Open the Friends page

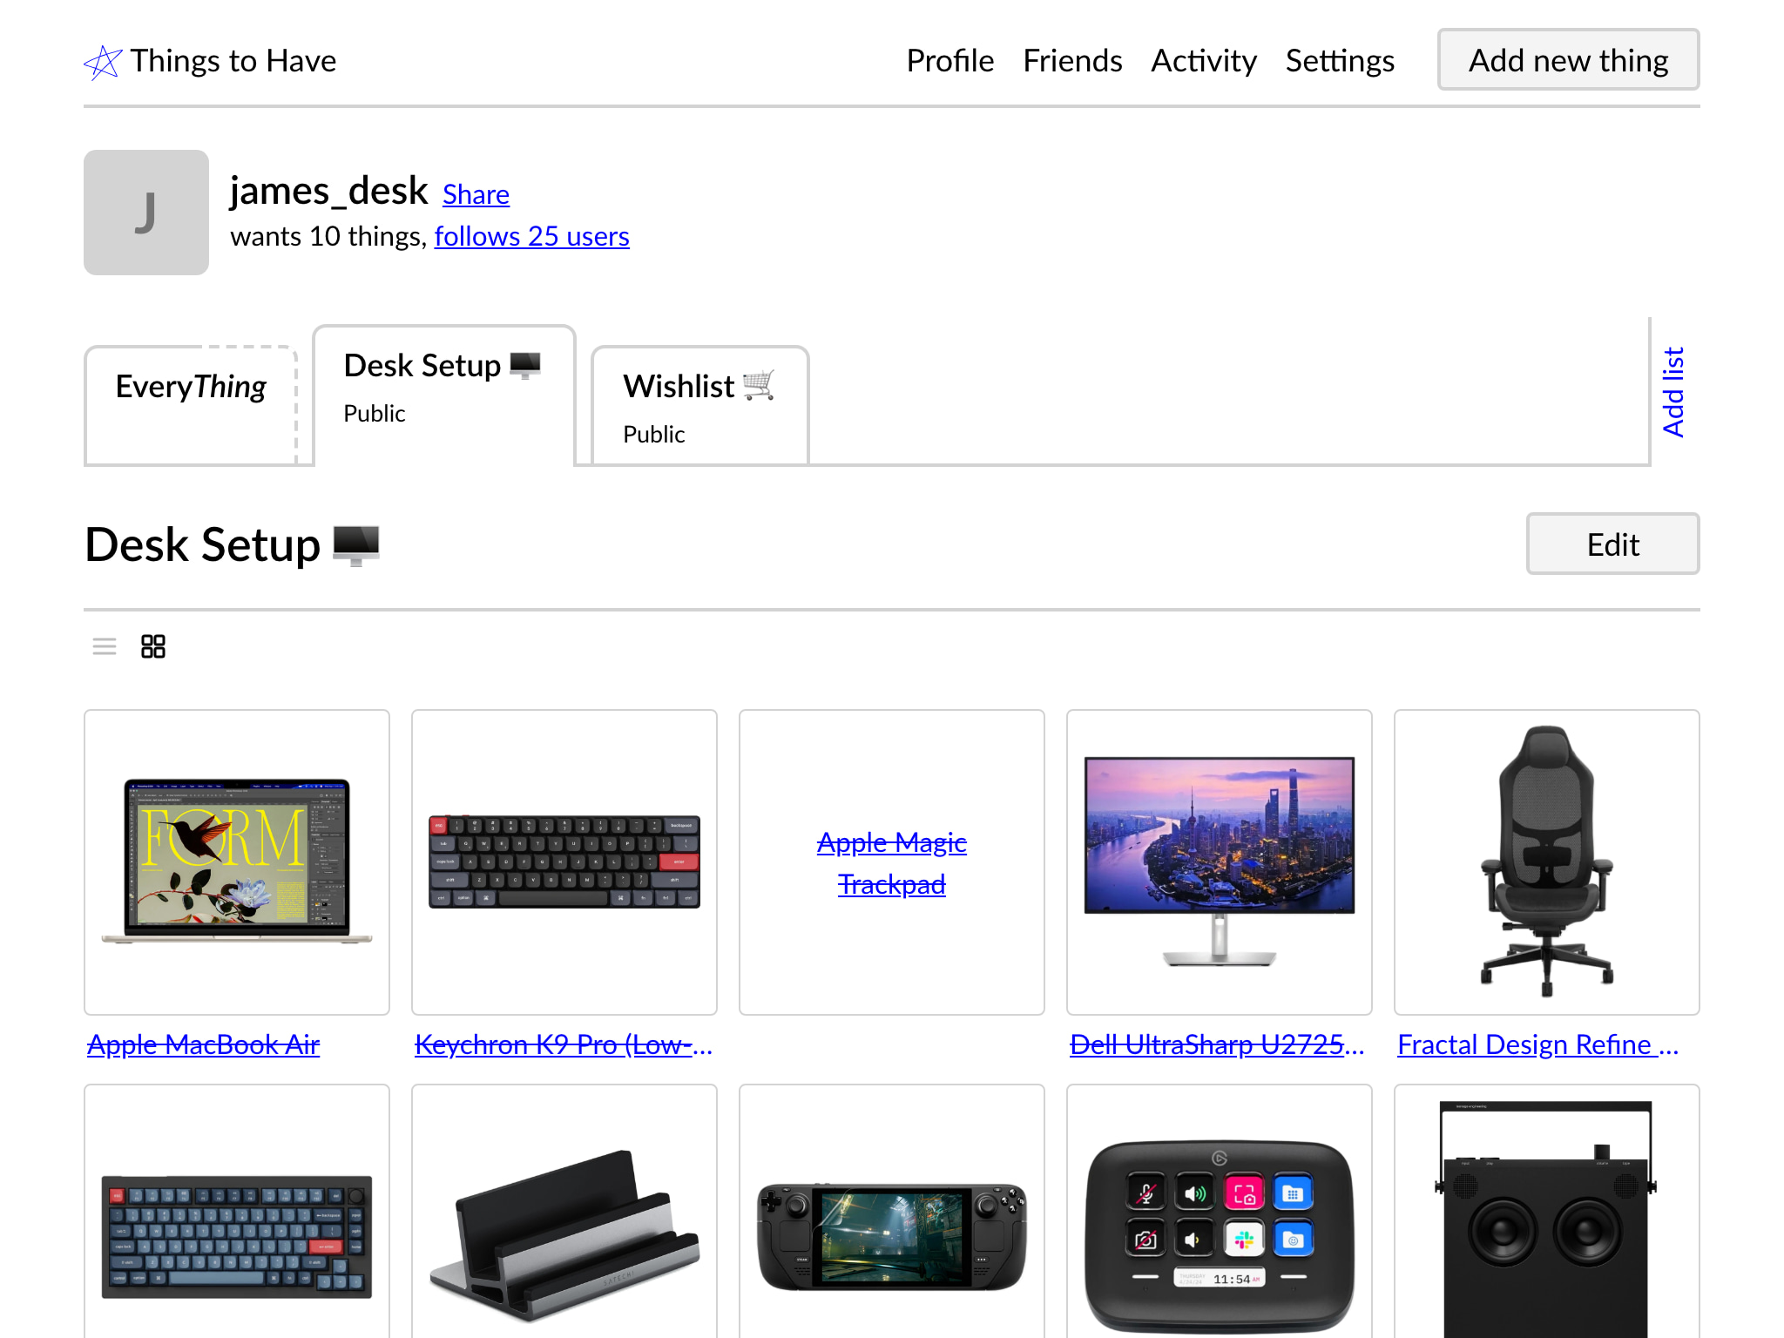(1072, 61)
